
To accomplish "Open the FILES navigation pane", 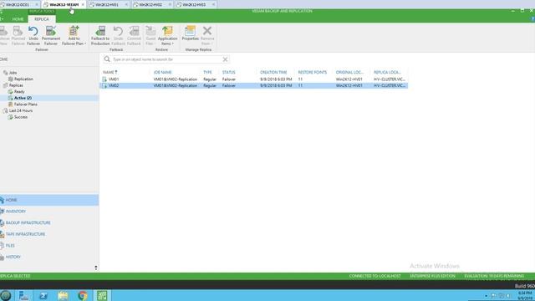I will click(x=49, y=246).
